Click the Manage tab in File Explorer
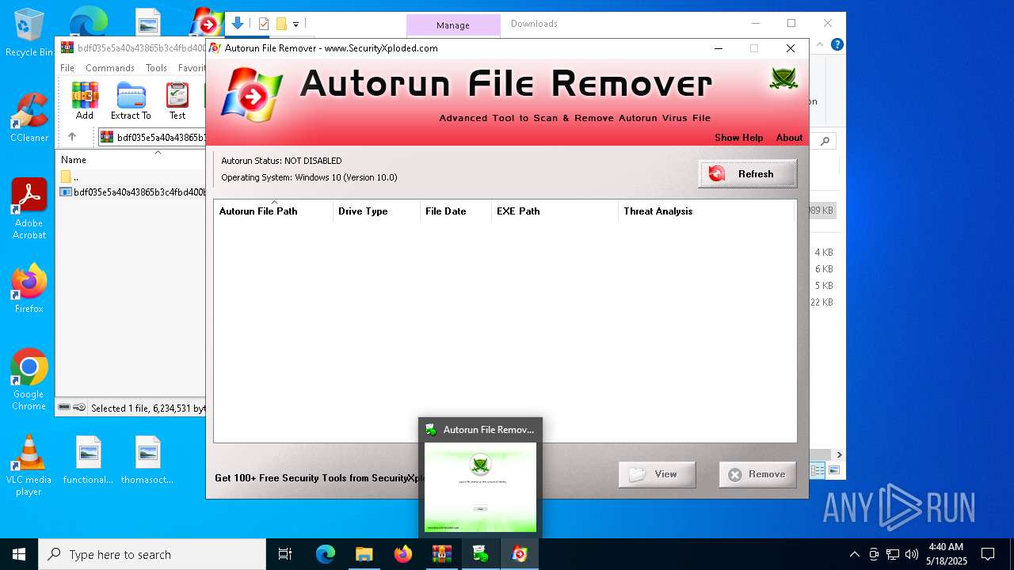 pos(453,25)
